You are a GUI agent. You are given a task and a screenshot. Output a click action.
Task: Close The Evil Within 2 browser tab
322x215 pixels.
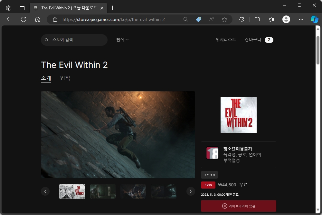(102, 8)
